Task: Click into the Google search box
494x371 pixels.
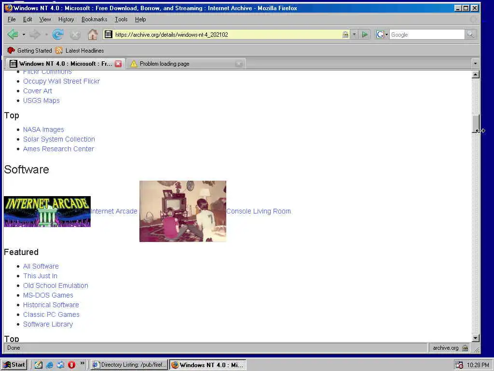Action: point(427,34)
